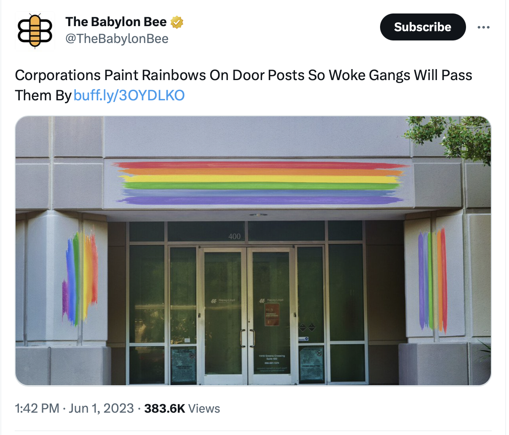
Task: Open The Babylon Bee profile avatar
Action: click(x=35, y=31)
